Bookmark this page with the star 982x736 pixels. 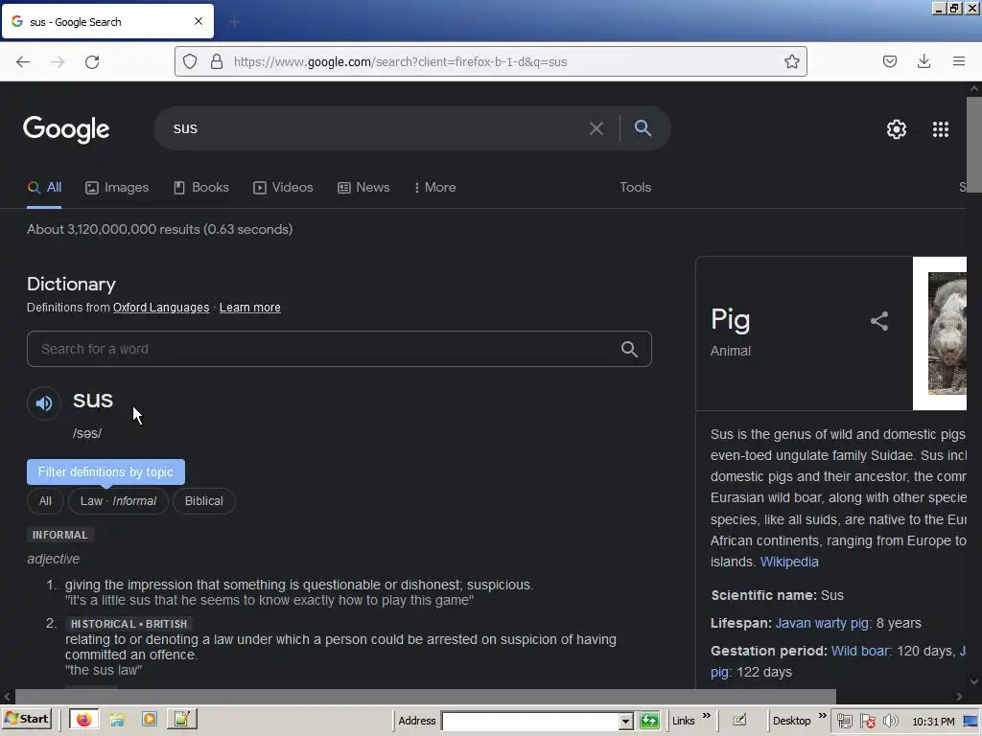click(791, 61)
